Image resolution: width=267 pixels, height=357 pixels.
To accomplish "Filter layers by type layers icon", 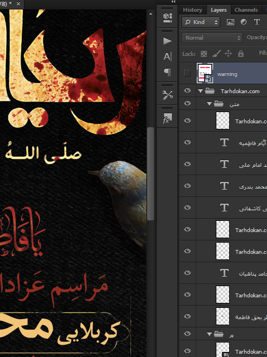I will point(257,22).
